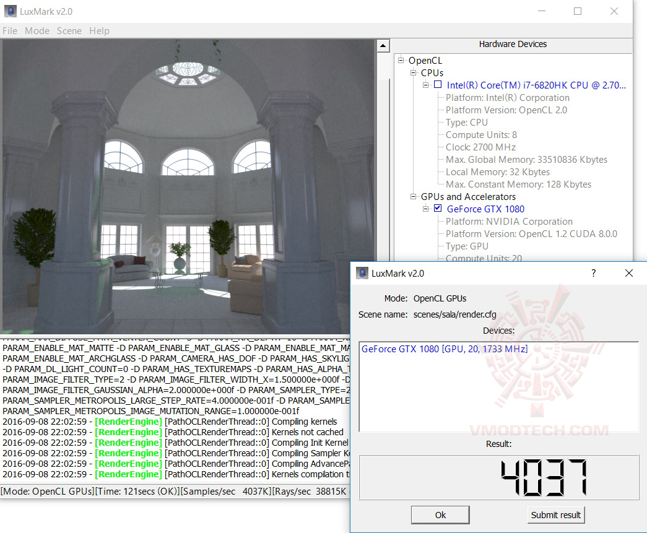
Task: Click the Compiling kernels log line
Action: pyautogui.click(x=170, y=422)
